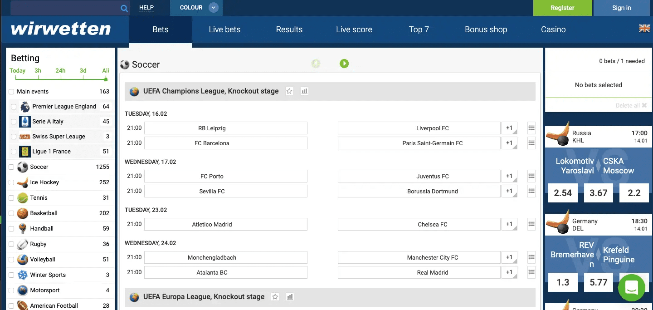Click the Ice Hockey stick icon in sidebar
The width and height of the screenshot is (653, 310).
23,182
